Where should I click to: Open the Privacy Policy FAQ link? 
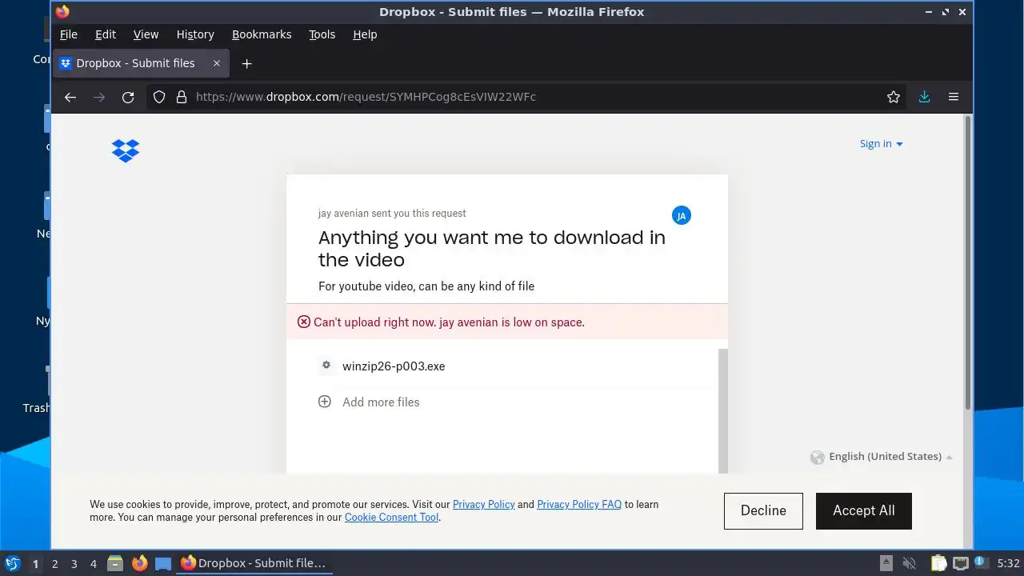point(579,504)
